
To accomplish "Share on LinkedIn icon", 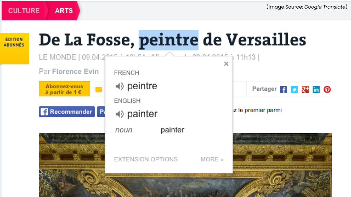I will (x=316, y=90).
